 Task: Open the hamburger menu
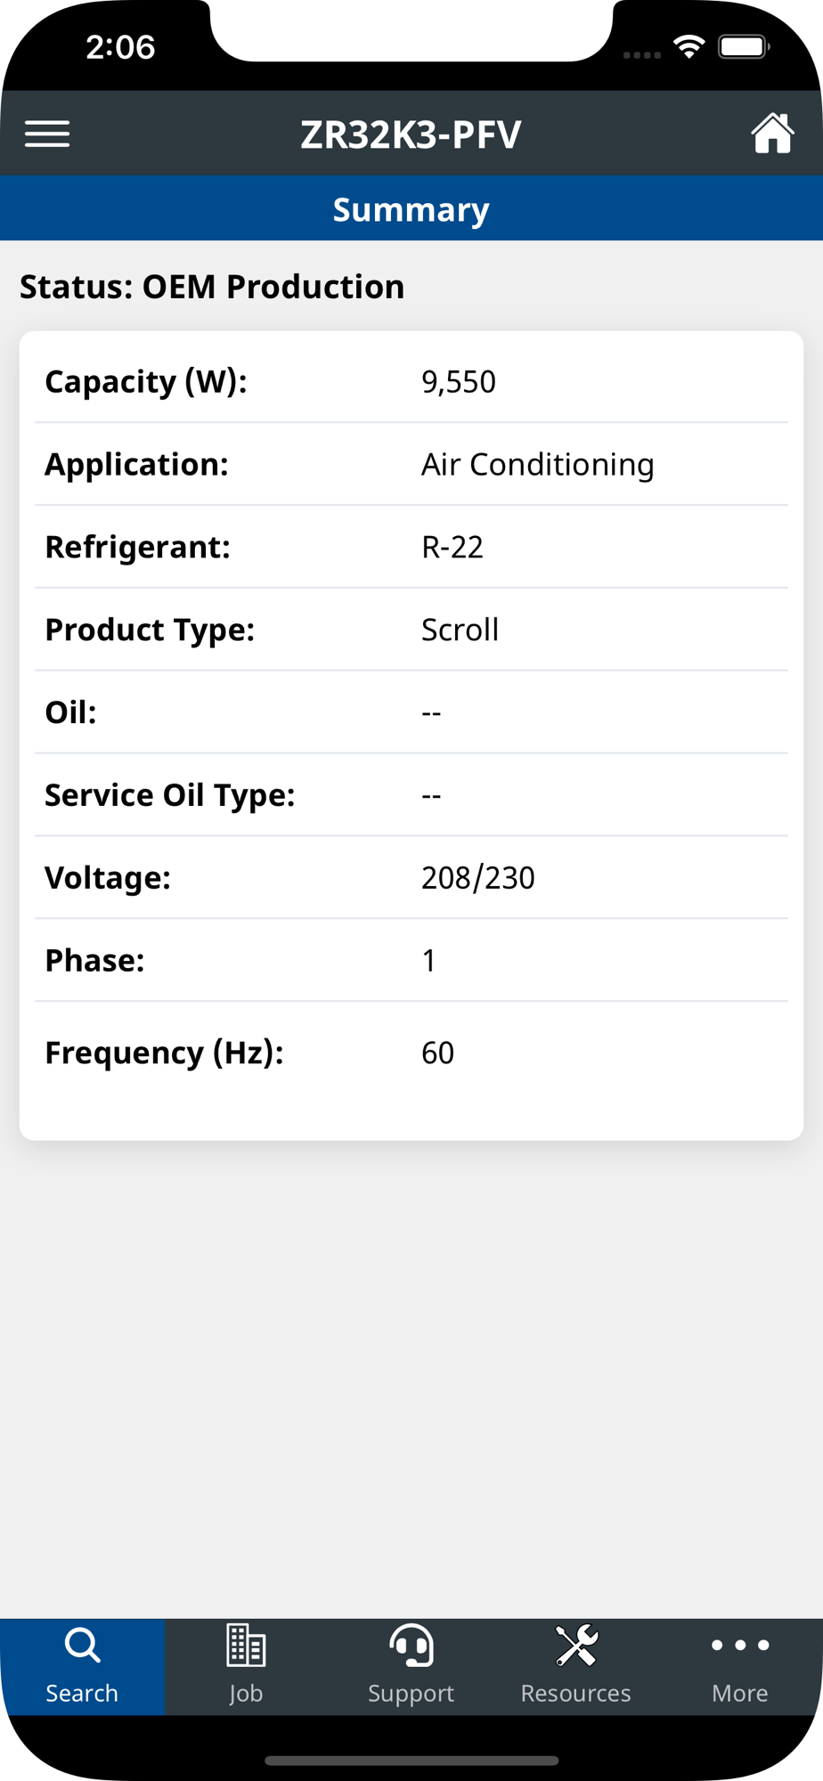[47, 134]
